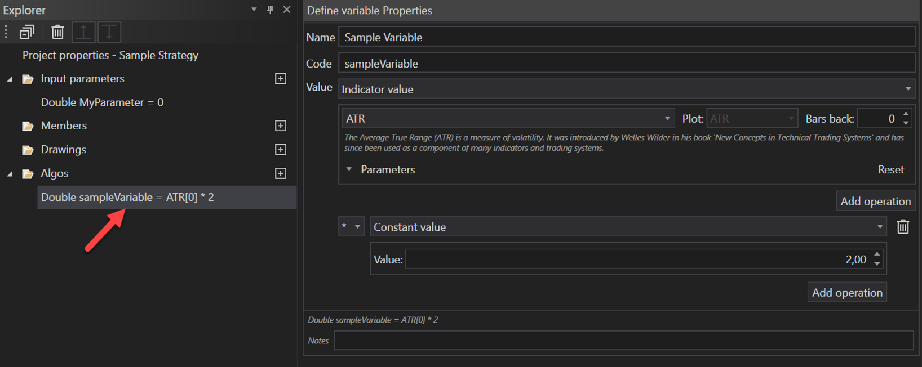Collapse the Input parameters tree node
The width and height of the screenshot is (922, 367).
pyautogui.click(x=10, y=79)
